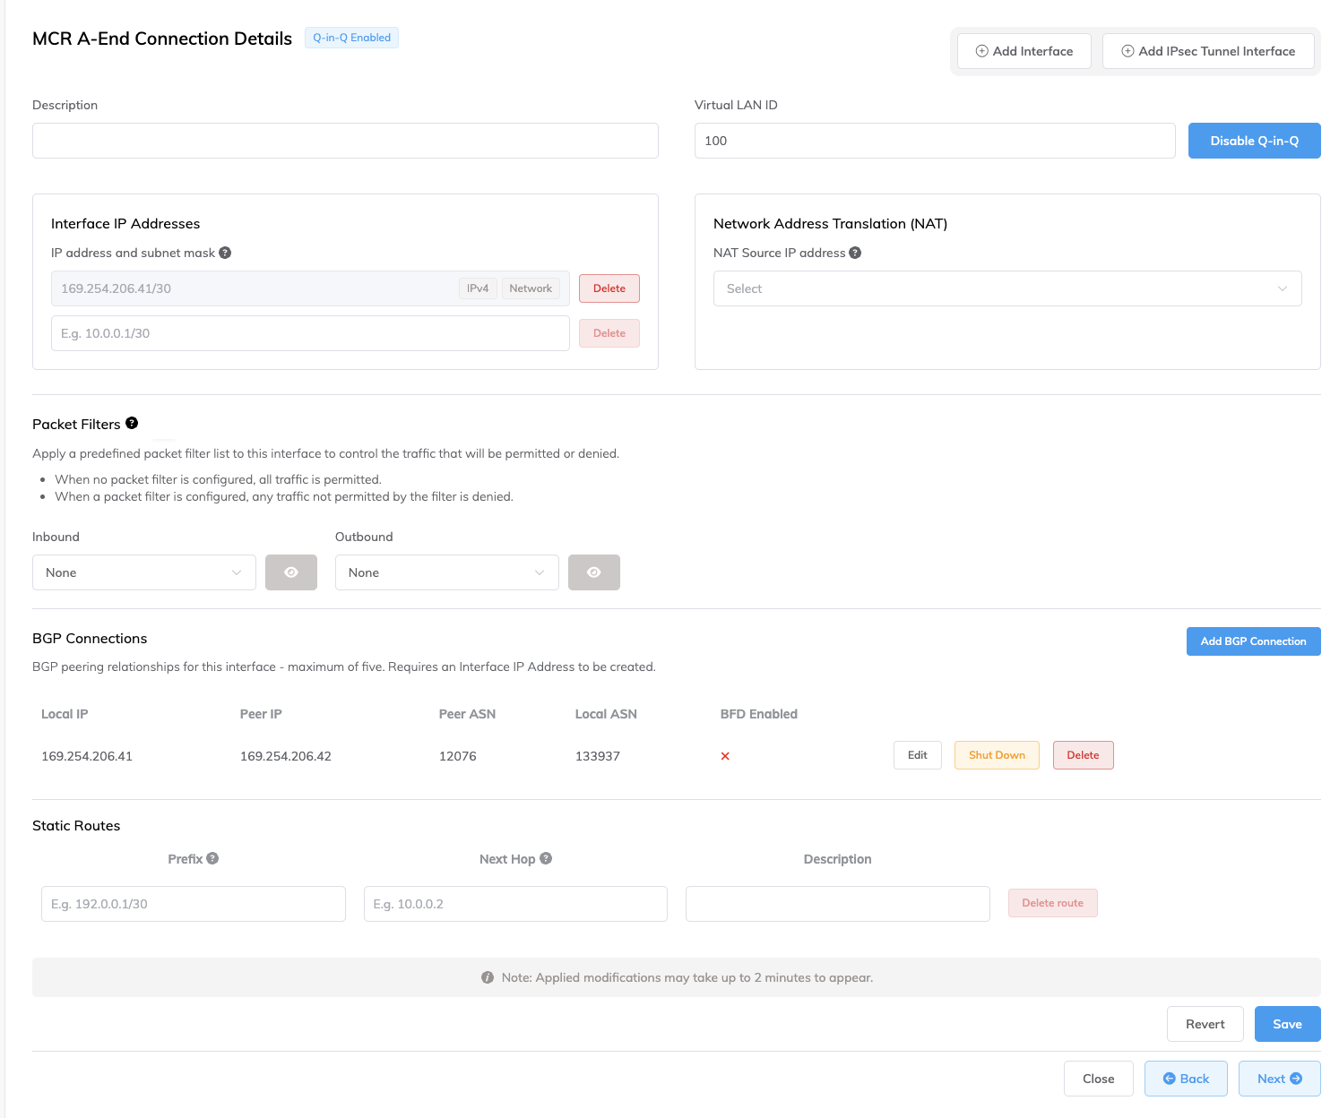Expand the Outbound packet filter dropdown
The image size is (1339, 1118).
coord(446,572)
